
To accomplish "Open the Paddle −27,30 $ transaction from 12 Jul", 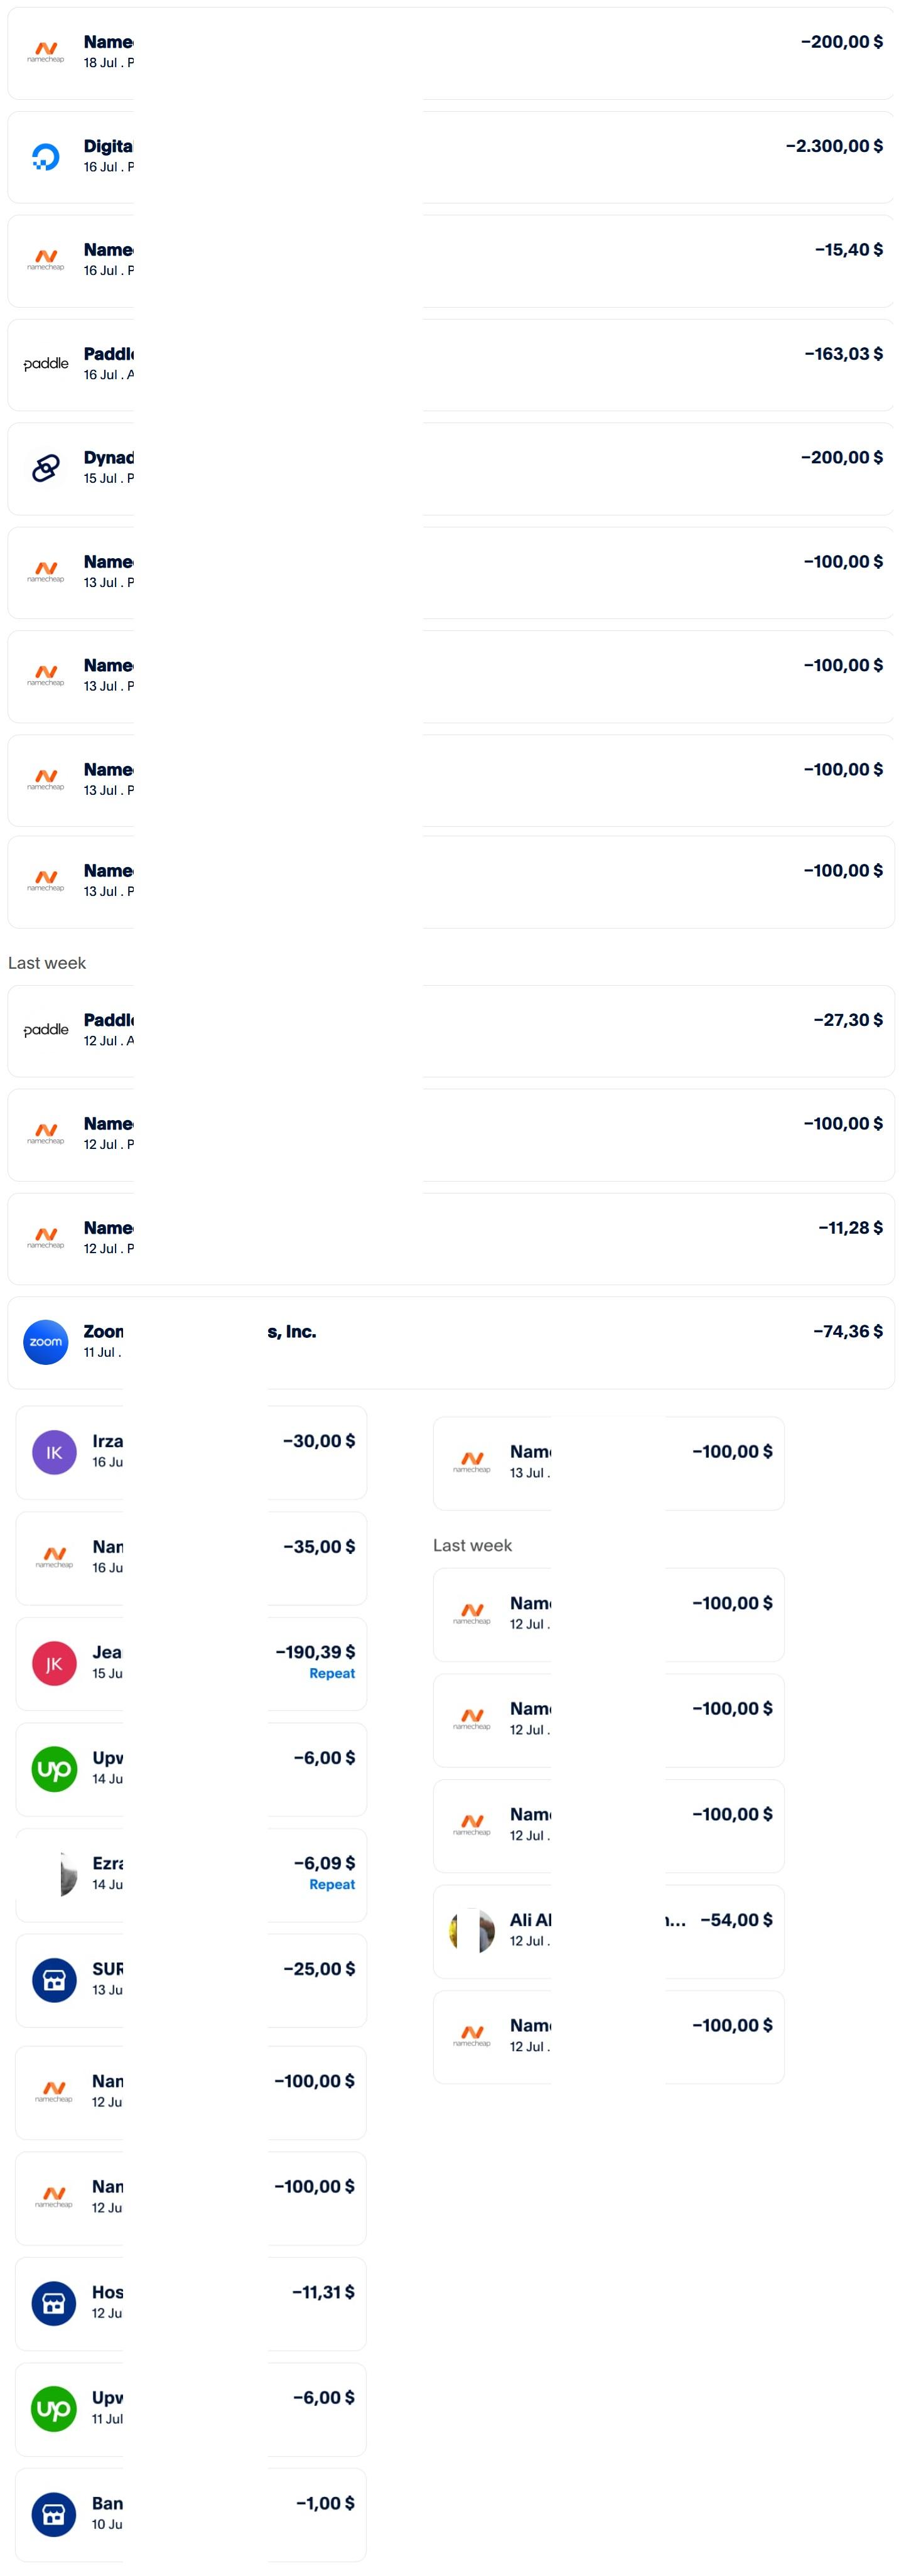I will tap(451, 1031).
